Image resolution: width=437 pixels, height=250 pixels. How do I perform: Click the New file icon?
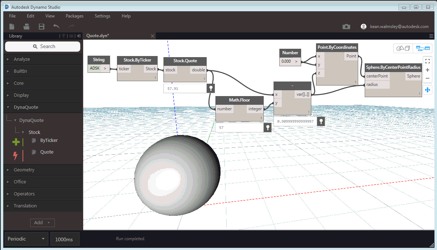tap(12, 26)
